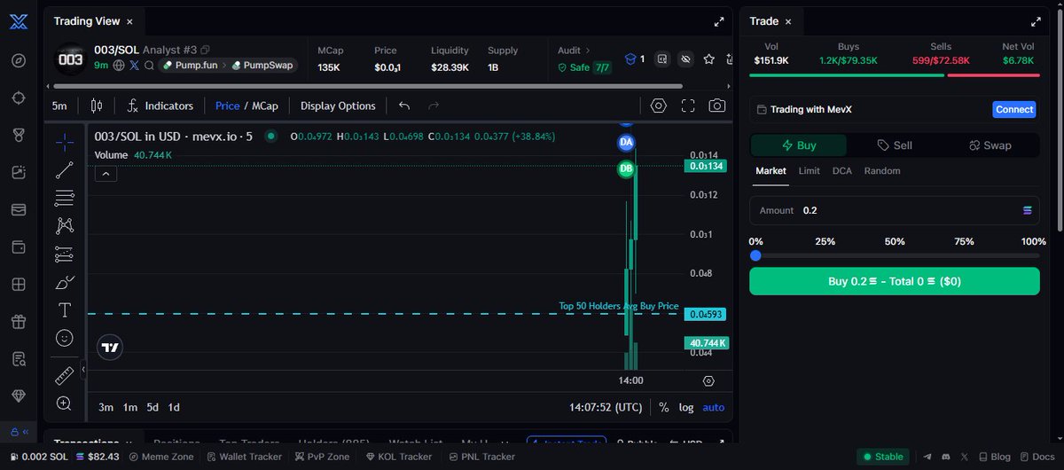Toggle auto scale on the chart
This screenshot has width=1064, height=470.
(x=713, y=407)
